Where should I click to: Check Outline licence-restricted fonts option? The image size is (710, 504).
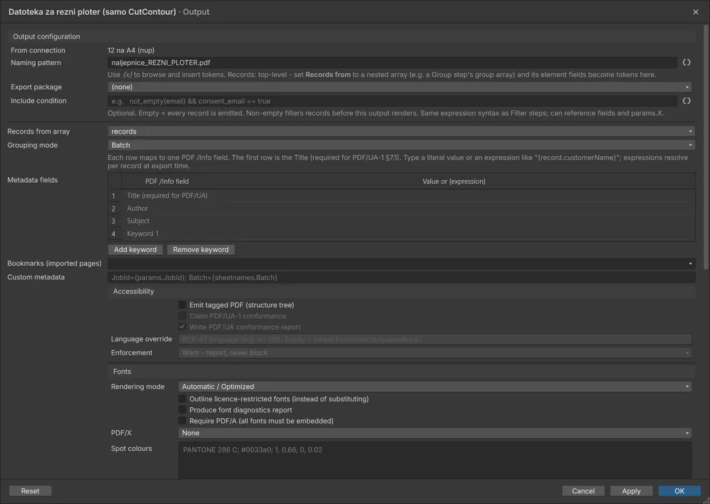click(182, 399)
